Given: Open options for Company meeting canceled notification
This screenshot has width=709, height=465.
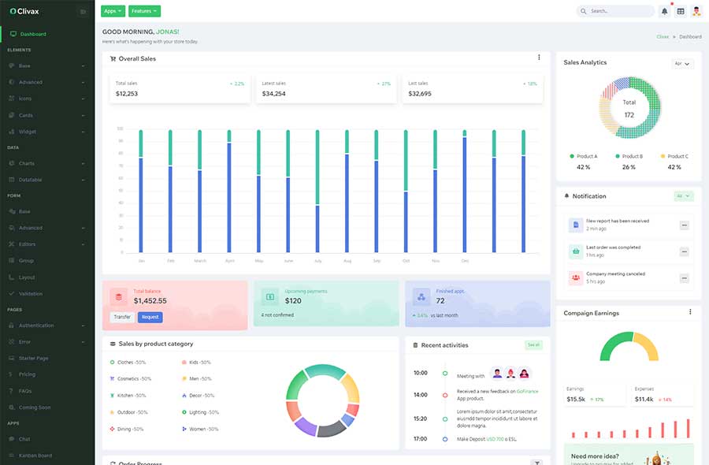Looking at the screenshot, I should coord(684,278).
